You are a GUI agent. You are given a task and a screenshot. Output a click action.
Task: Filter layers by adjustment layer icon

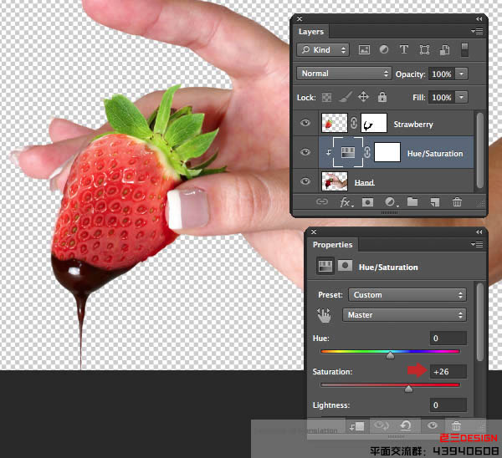point(383,49)
